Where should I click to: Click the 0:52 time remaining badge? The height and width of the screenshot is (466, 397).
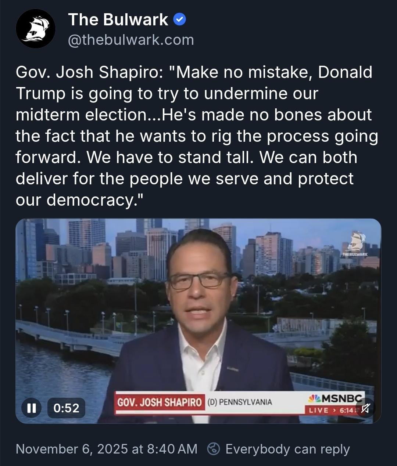(x=66, y=408)
